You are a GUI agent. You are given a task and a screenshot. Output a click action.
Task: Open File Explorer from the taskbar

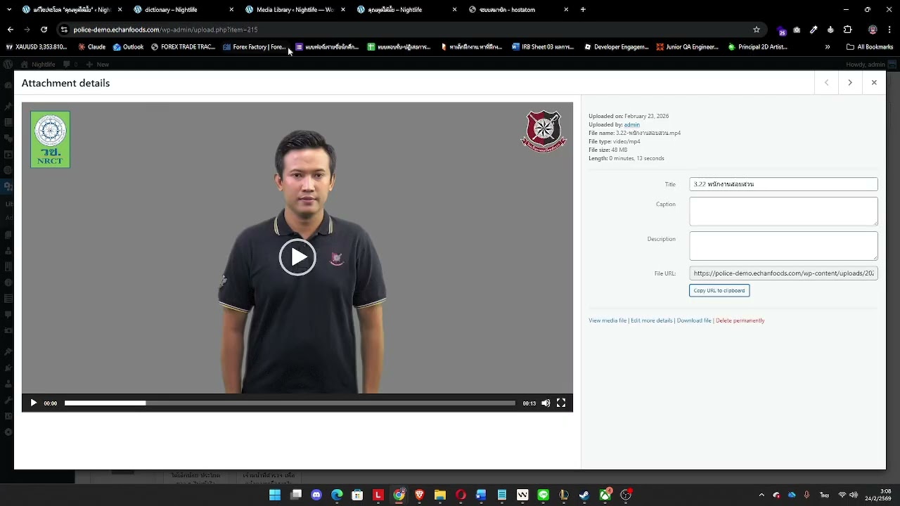(440, 495)
